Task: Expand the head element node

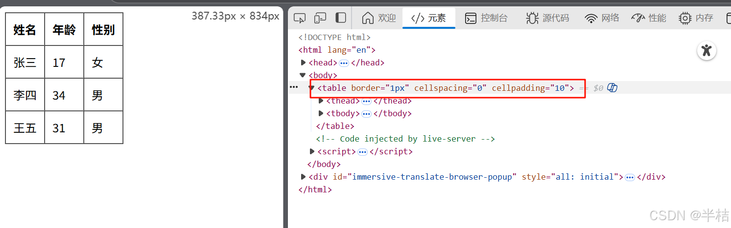Action: tap(304, 62)
